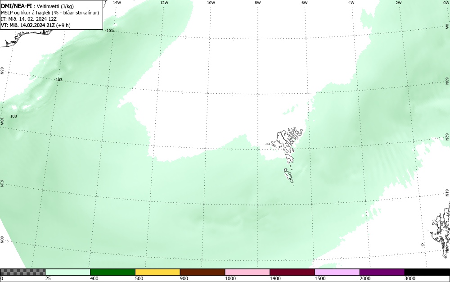Click the "2W" longitude label
Image resolution: width=450 pixels, height=282 pixels.
pos(398,3)
